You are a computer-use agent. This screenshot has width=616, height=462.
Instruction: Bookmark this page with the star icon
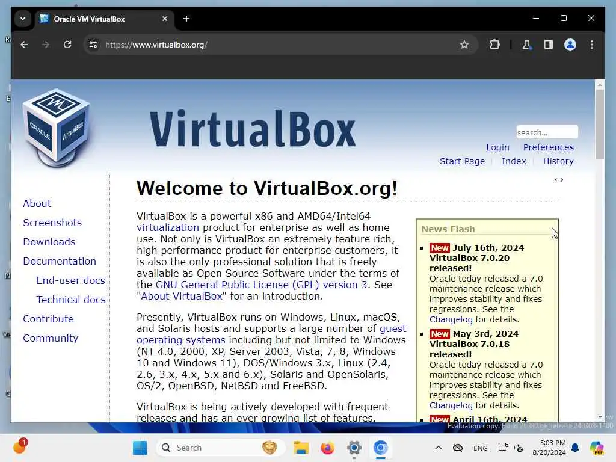click(464, 45)
